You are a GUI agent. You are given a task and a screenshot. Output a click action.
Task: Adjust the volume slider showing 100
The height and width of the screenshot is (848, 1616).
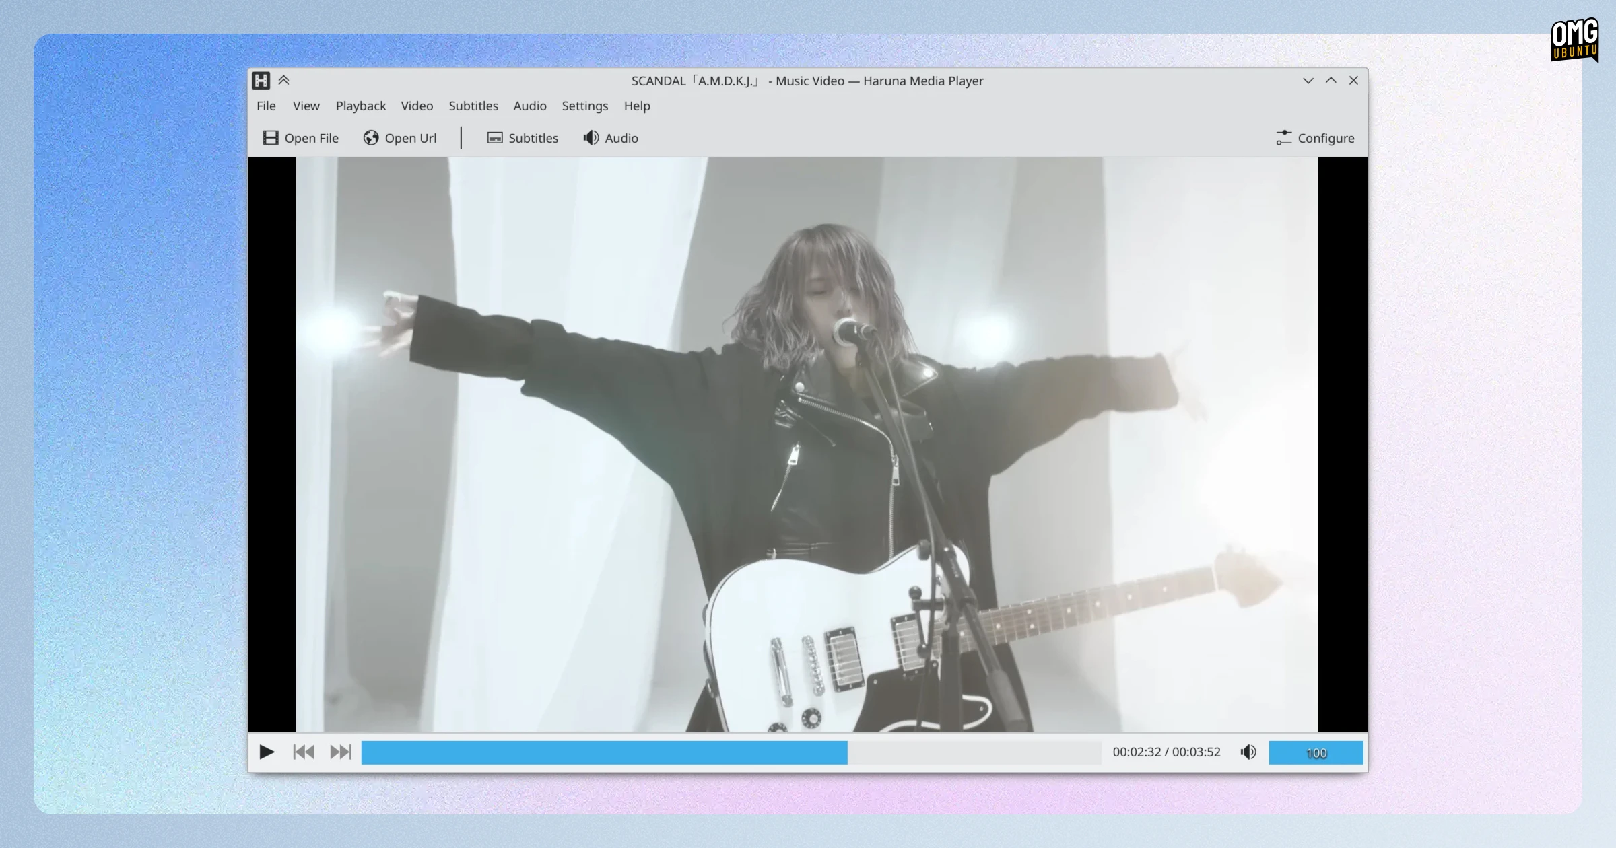click(1316, 752)
